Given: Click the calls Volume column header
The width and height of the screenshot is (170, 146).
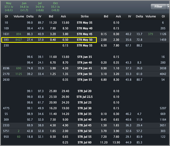Looking at the screenshot, I should click(19, 16).
